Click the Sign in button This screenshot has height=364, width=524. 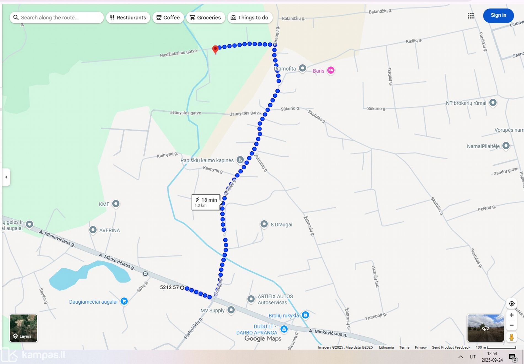click(x=498, y=15)
